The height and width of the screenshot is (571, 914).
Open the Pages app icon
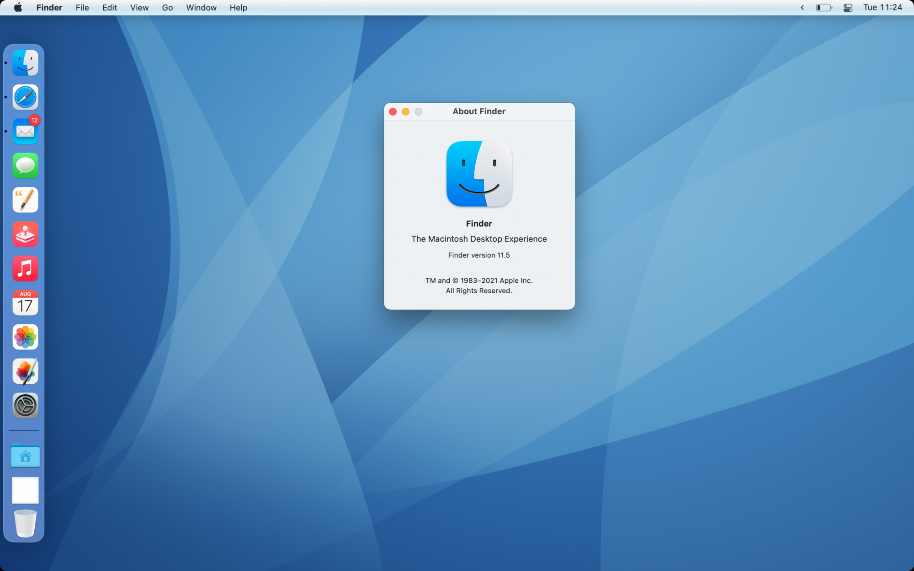click(25, 200)
